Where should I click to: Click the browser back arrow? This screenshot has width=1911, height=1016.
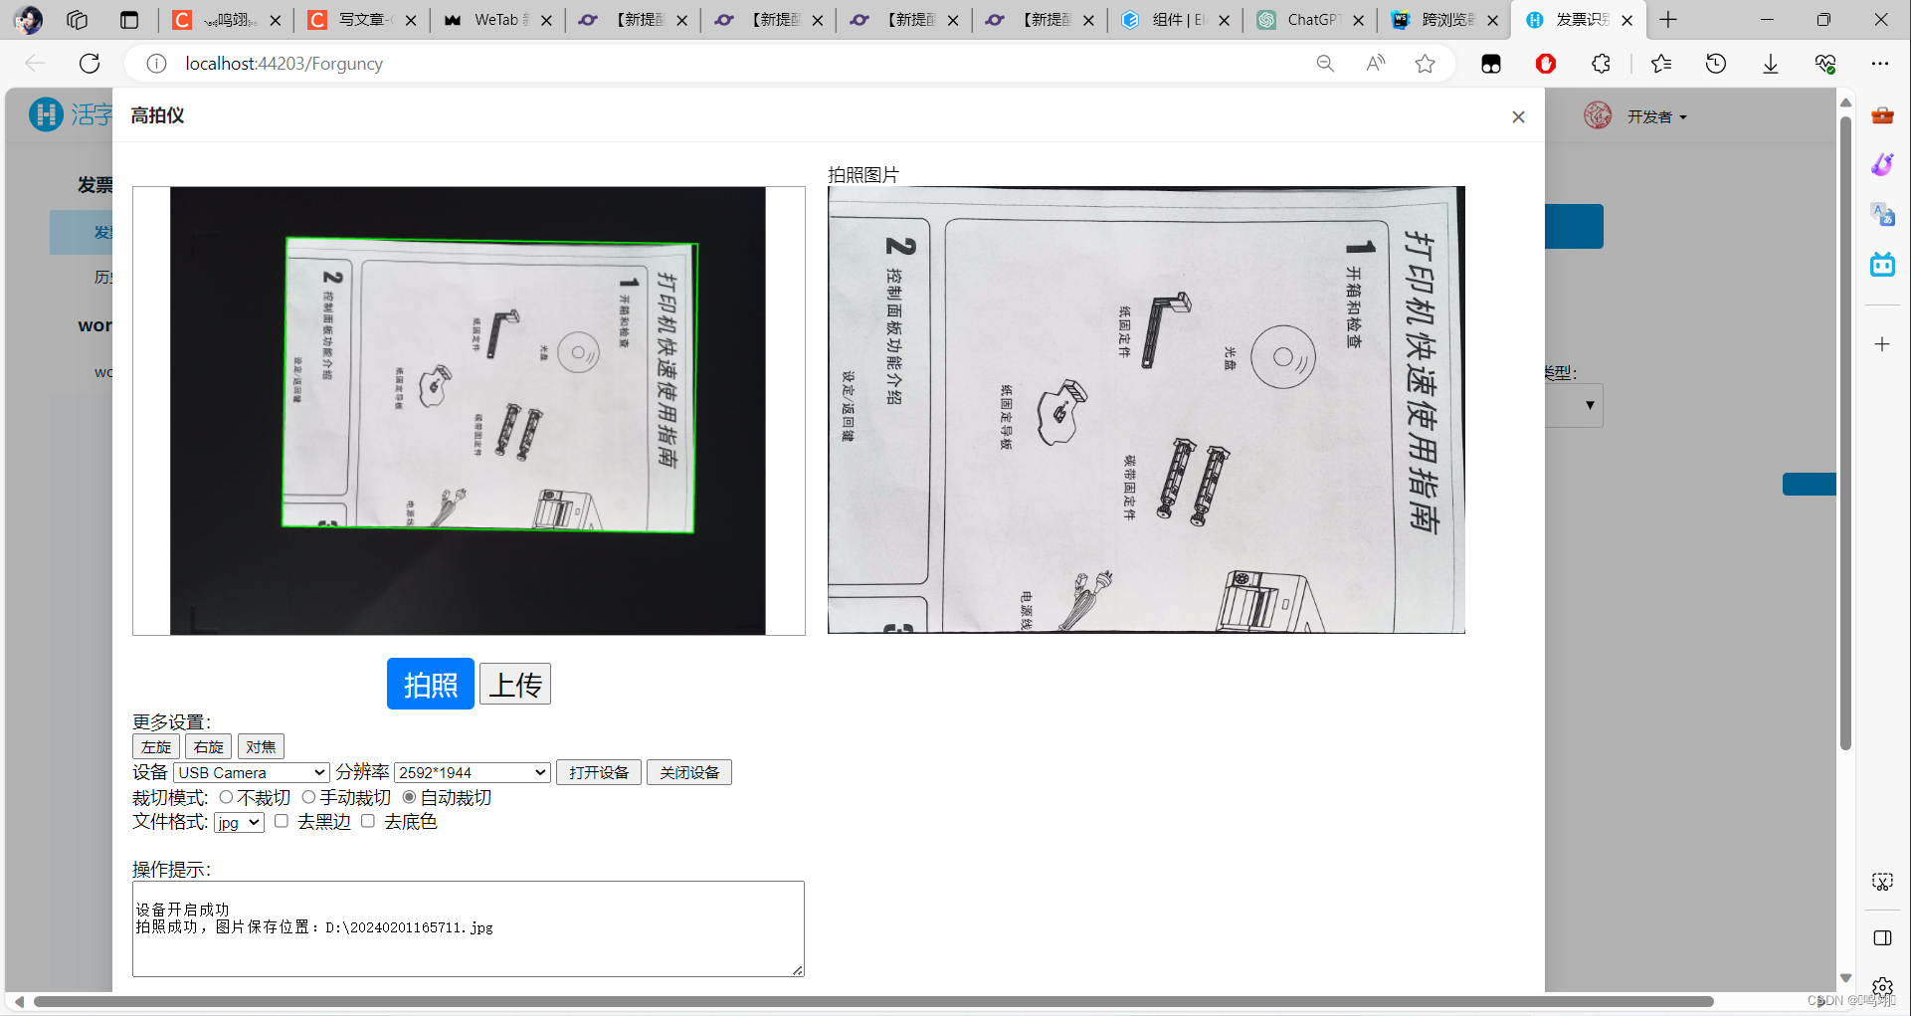(35, 64)
